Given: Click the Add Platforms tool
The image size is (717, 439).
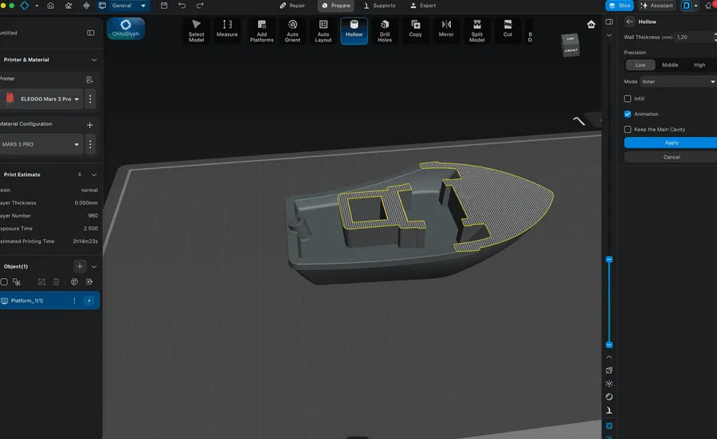Looking at the screenshot, I should [261, 30].
